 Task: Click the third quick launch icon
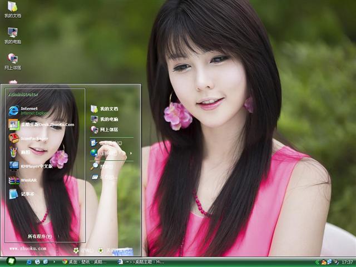pyautogui.click(x=46, y=262)
